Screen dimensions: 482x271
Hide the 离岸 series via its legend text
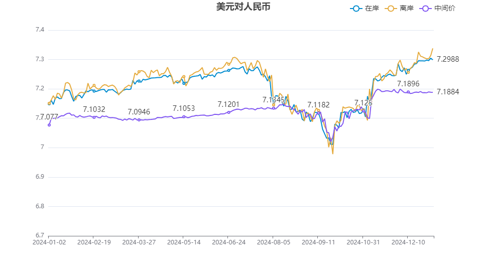coord(407,9)
